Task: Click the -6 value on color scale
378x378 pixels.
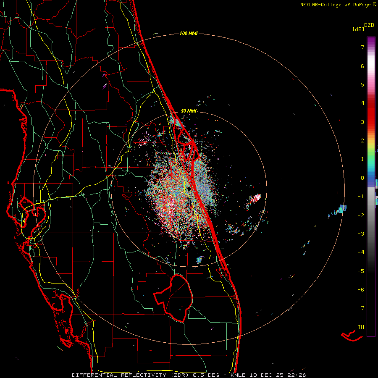Action: 361,290
